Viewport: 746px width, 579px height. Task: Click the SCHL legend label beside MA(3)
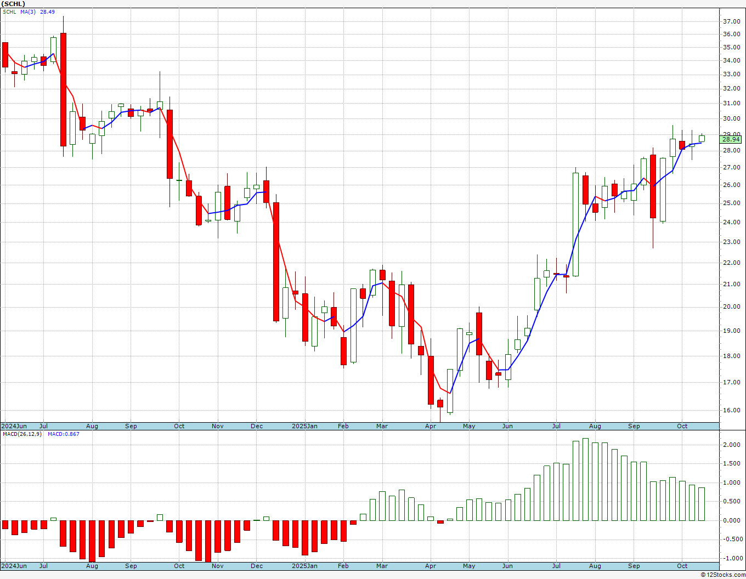[9, 12]
